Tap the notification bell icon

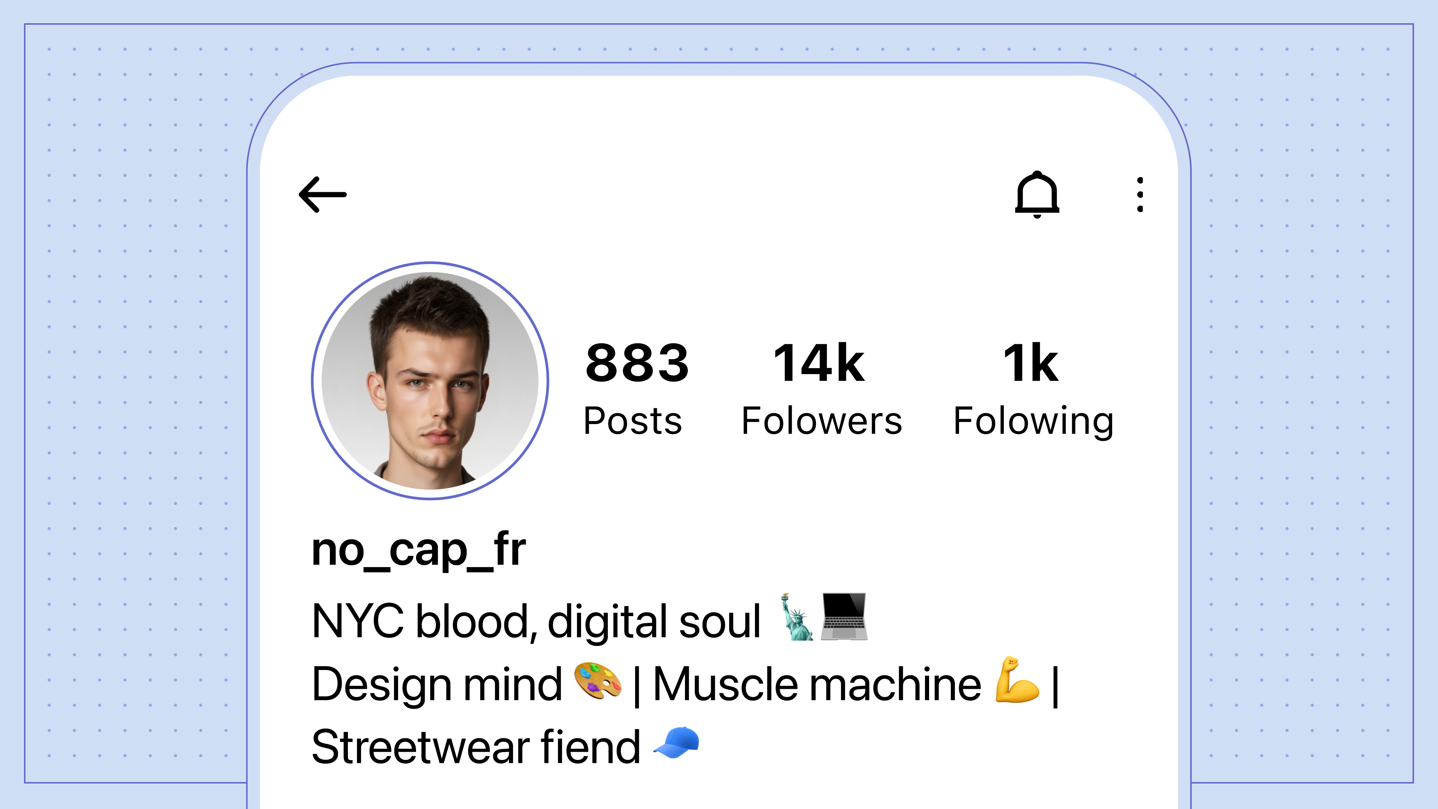(1037, 195)
